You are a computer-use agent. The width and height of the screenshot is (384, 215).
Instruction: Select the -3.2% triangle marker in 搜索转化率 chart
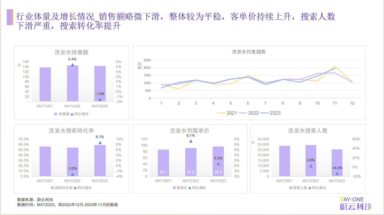[72, 174]
